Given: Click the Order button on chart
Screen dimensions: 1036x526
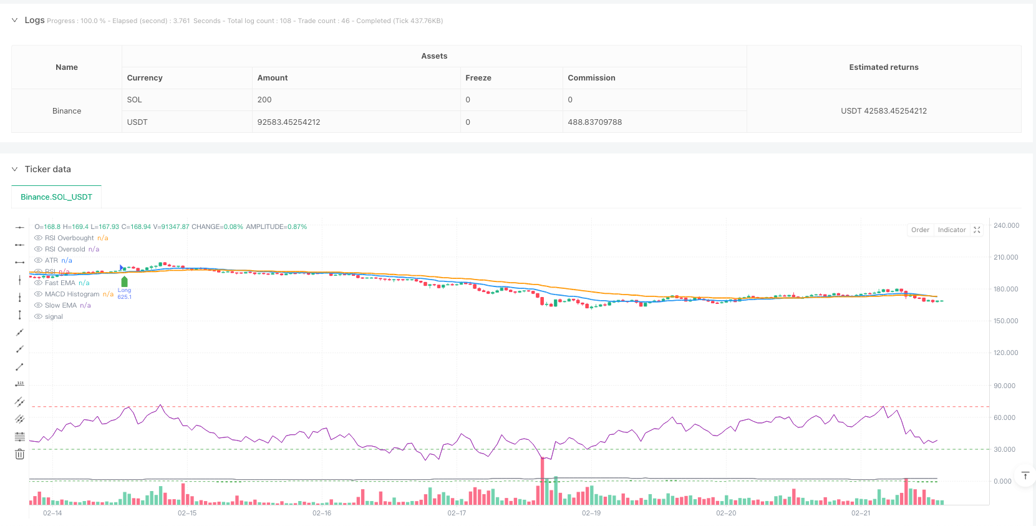Looking at the screenshot, I should pos(920,230).
